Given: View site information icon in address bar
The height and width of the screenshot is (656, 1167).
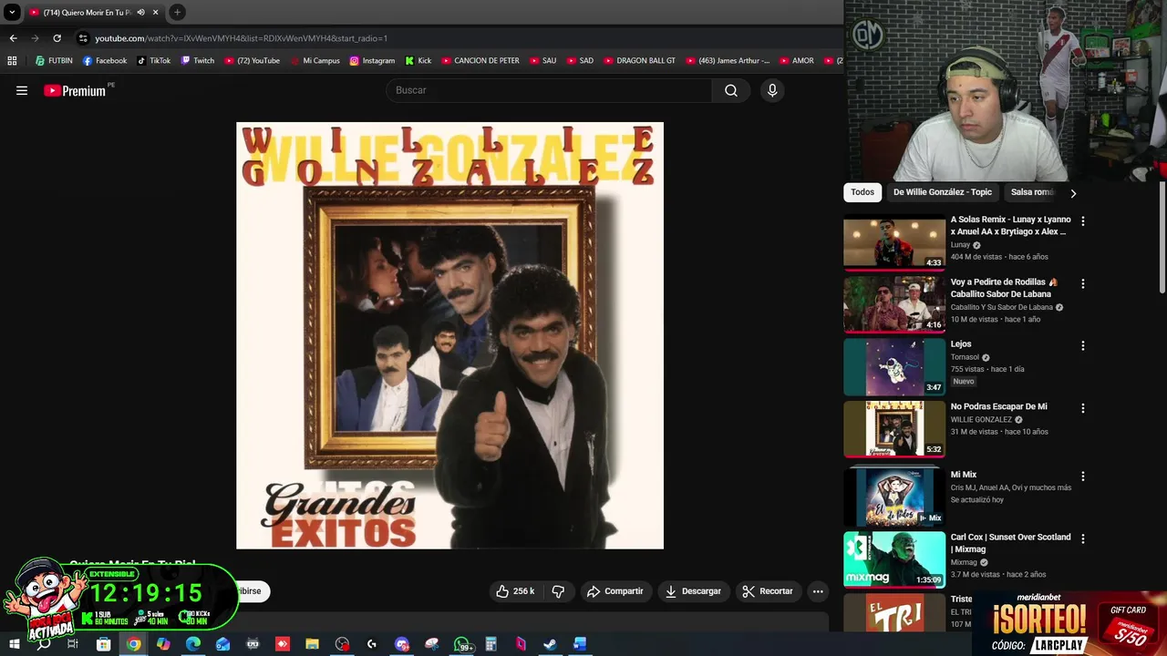Looking at the screenshot, I should coord(83,38).
